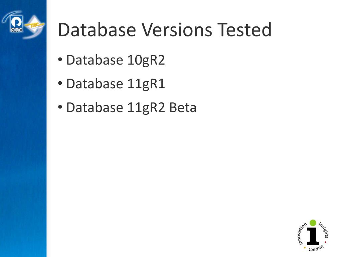Click the bullet marker before Database 11gR2 Beta

(60, 107)
